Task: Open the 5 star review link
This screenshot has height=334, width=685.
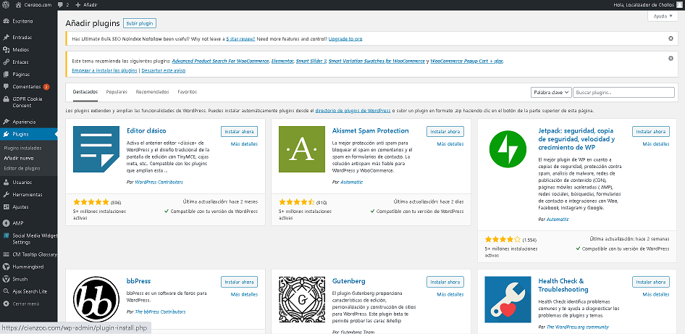Action: tap(240, 39)
